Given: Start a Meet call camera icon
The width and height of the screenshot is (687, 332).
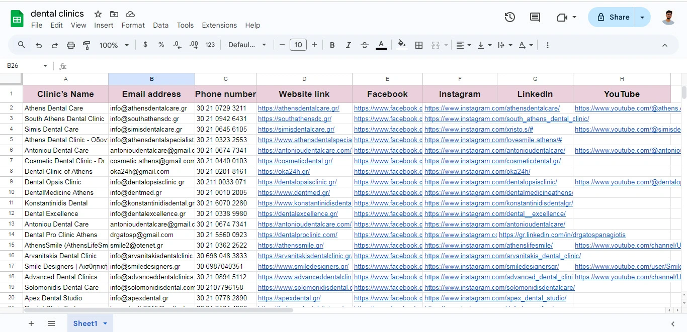Looking at the screenshot, I should [x=562, y=17].
